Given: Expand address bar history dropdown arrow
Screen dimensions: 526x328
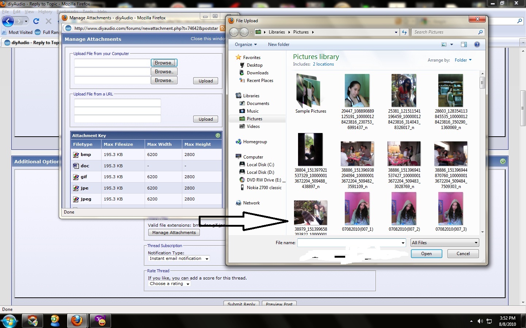Looking at the screenshot, I should click(396, 32).
